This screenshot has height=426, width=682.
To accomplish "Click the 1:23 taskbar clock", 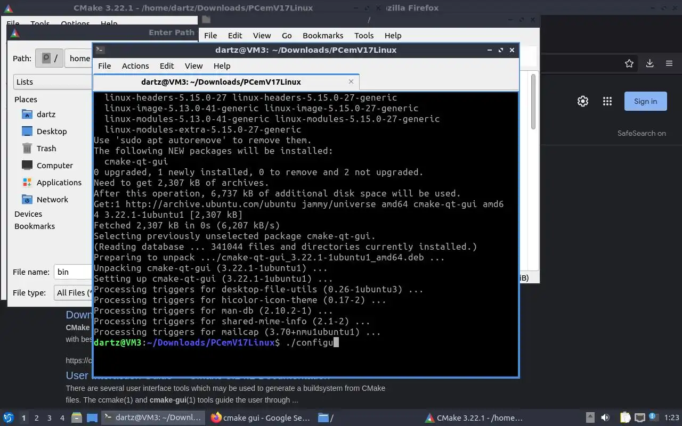I will coord(672,417).
